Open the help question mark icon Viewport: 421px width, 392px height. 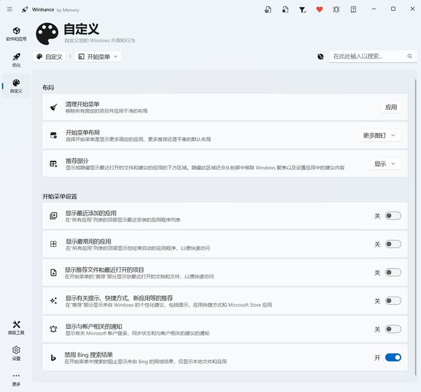[353, 10]
